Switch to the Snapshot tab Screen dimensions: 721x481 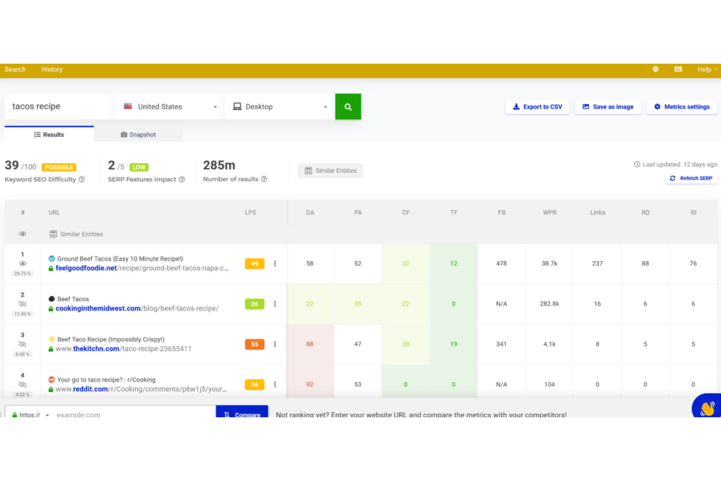coord(138,135)
